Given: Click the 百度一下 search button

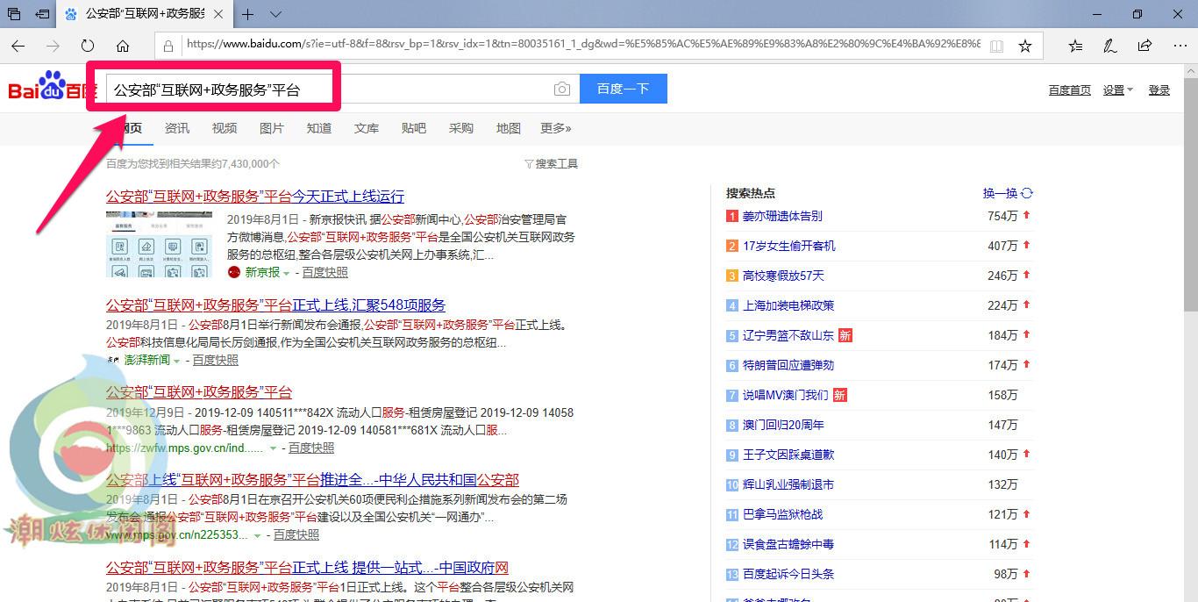Looking at the screenshot, I should [x=624, y=89].
